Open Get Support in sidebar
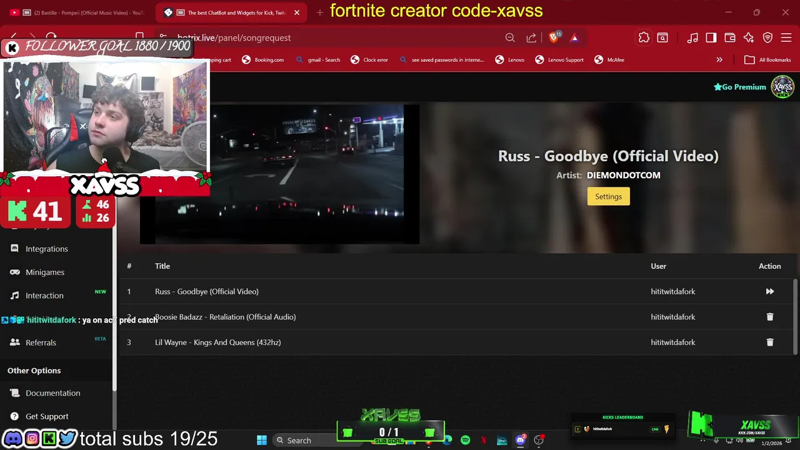The height and width of the screenshot is (450, 800). tap(47, 416)
